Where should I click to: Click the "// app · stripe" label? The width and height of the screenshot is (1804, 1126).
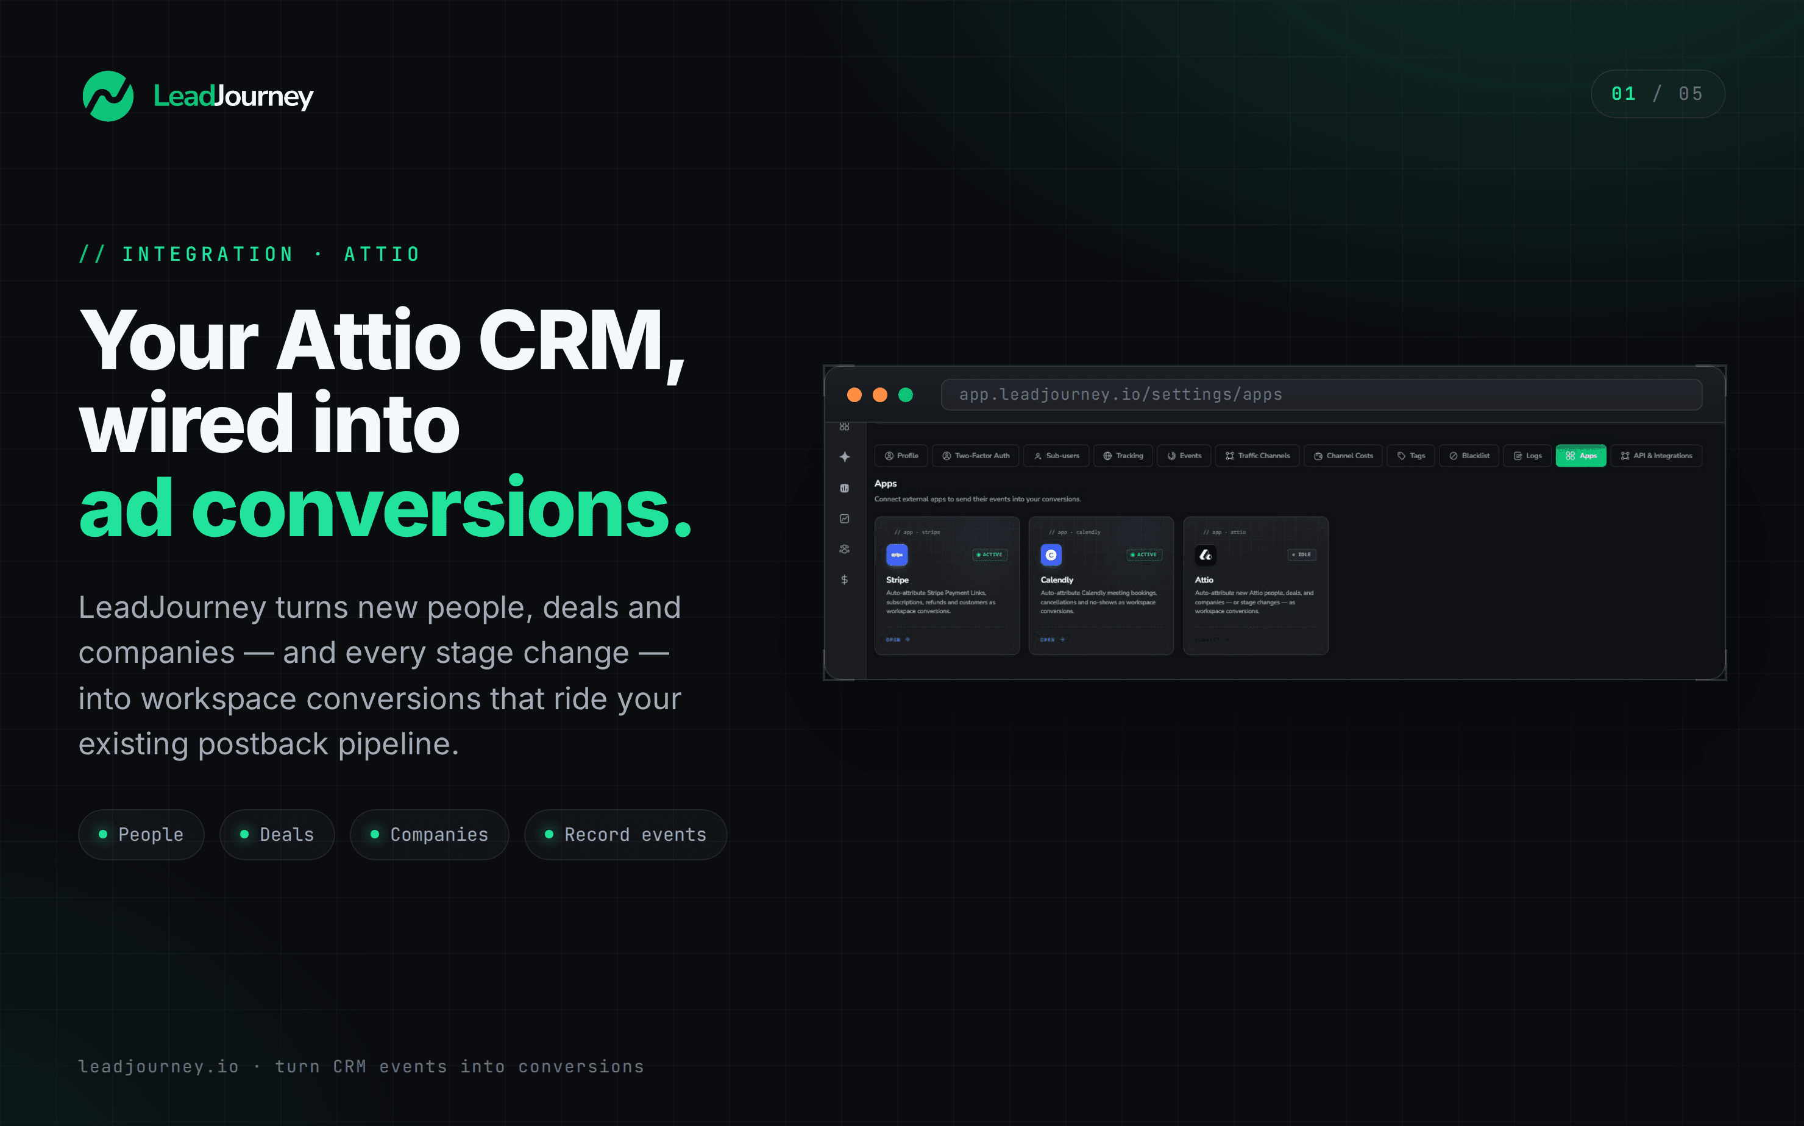pyautogui.click(x=917, y=533)
